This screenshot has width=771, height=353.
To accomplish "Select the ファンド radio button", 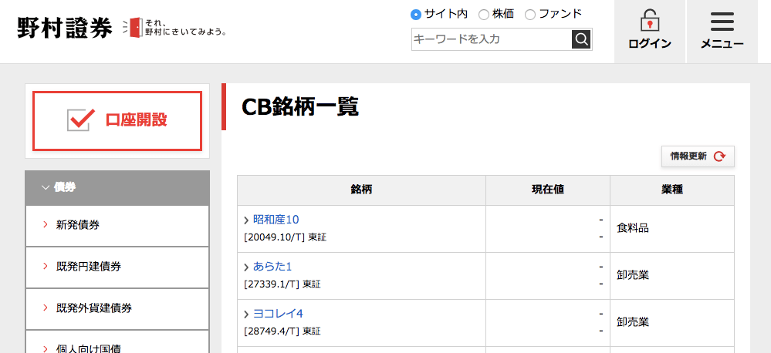I will pyautogui.click(x=530, y=14).
